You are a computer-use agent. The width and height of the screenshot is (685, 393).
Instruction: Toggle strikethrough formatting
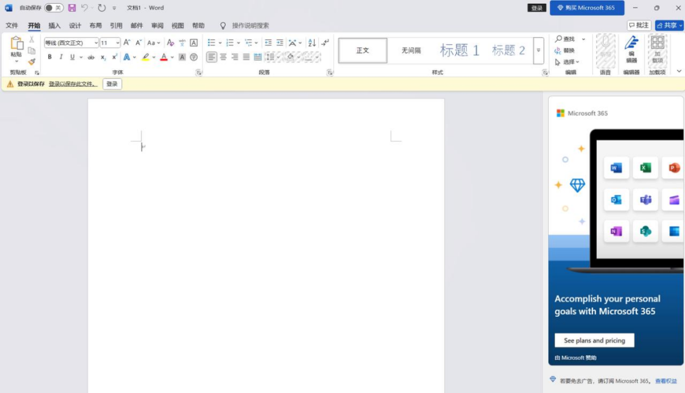click(91, 57)
